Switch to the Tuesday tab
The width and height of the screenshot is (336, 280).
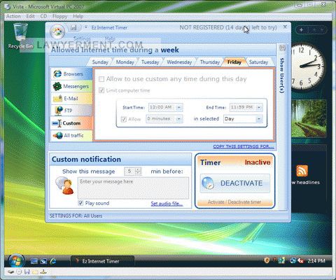click(x=150, y=62)
